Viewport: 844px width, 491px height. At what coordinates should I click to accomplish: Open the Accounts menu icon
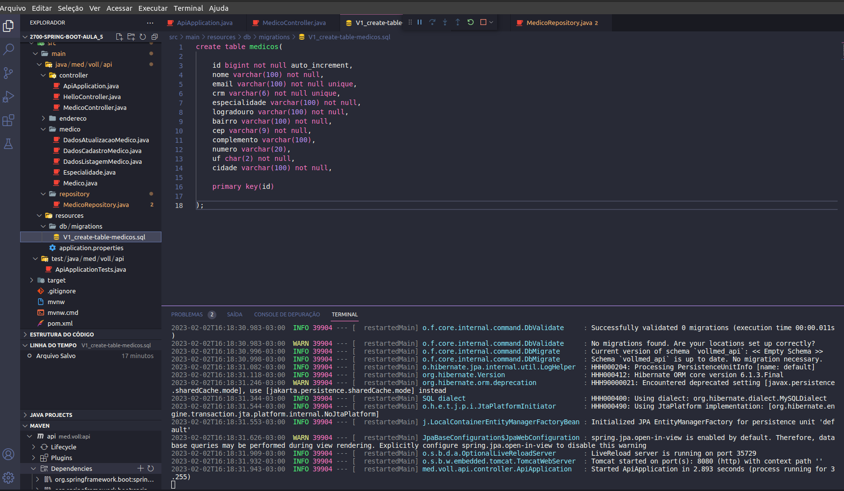pyautogui.click(x=8, y=454)
